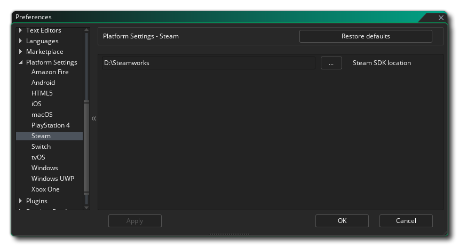Select Android platform settings
The image size is (459, 247).
point(43,83)
